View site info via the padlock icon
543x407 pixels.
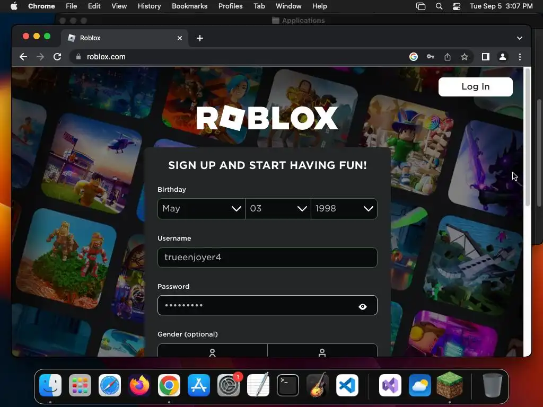78,57
